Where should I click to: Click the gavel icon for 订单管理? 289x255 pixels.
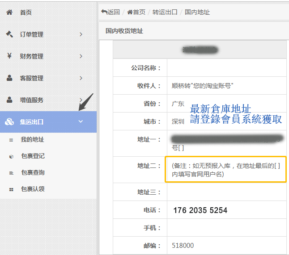point(9,34)
